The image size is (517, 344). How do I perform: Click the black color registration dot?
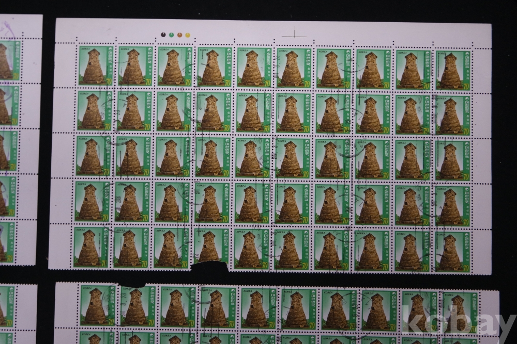tap(163, 35)
